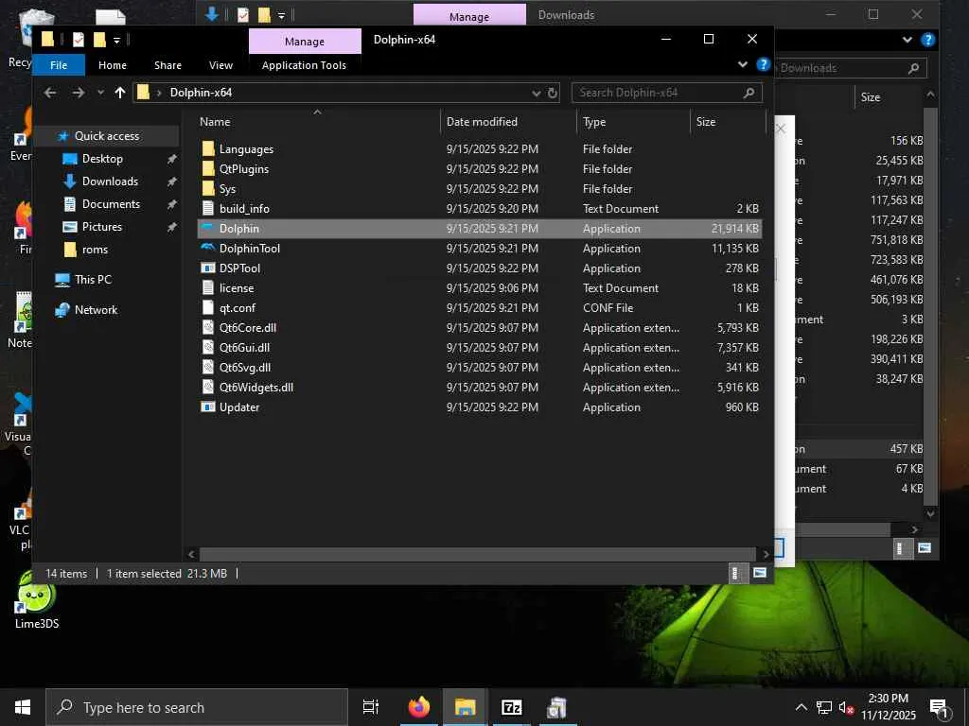Go forward with the forward arrow
The width and height of the screenshot is (969, 726).
[x=78, y=93]
